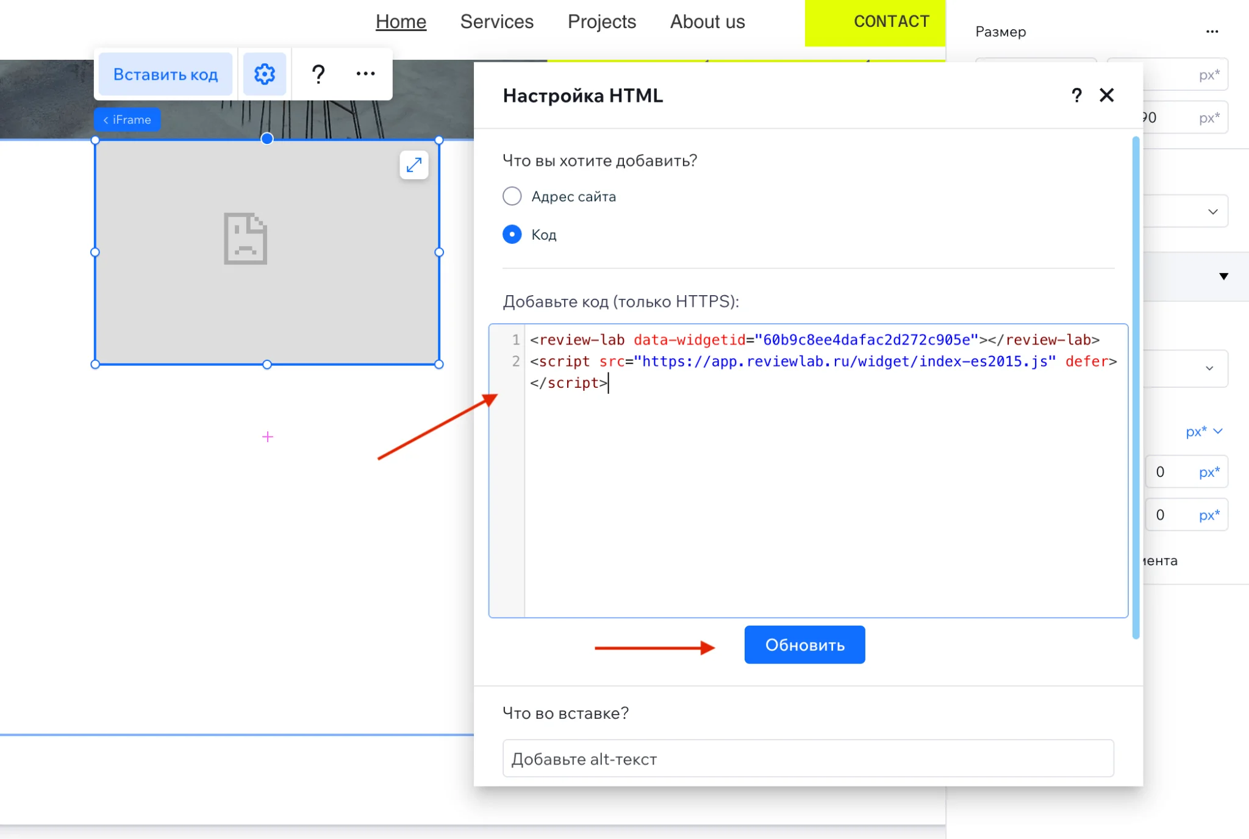The height and width of the screenshot is (839, 1249).
Task: Click the Обновить button
Action: (804, 644)
